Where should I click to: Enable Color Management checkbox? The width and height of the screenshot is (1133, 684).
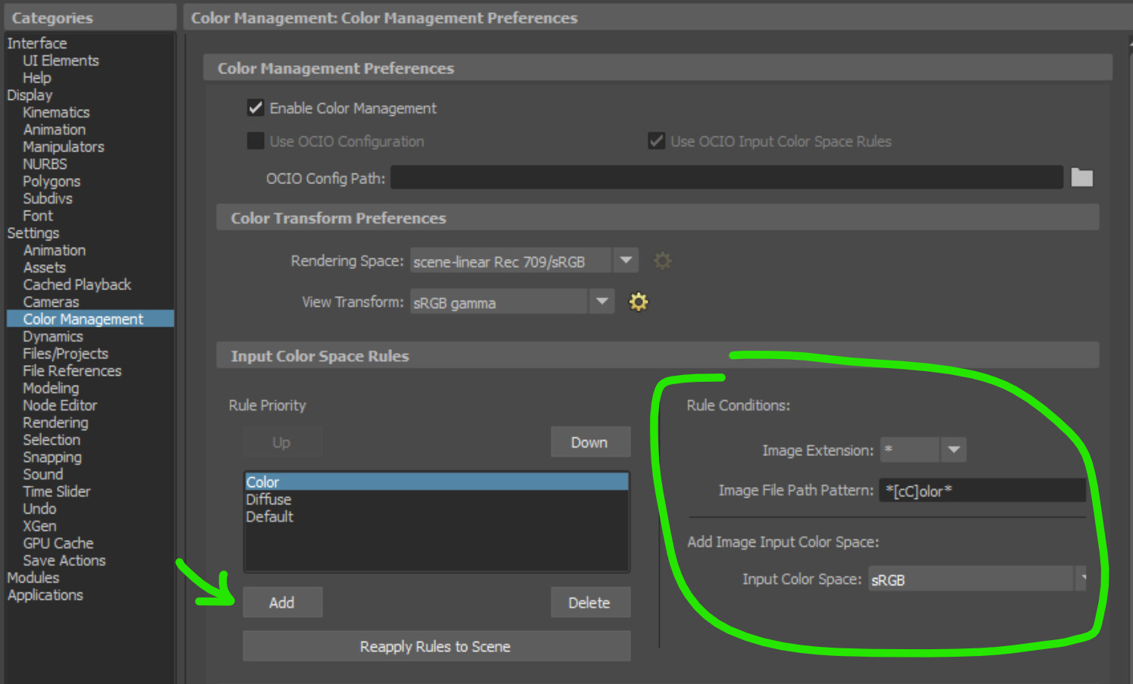click(256, 108)
